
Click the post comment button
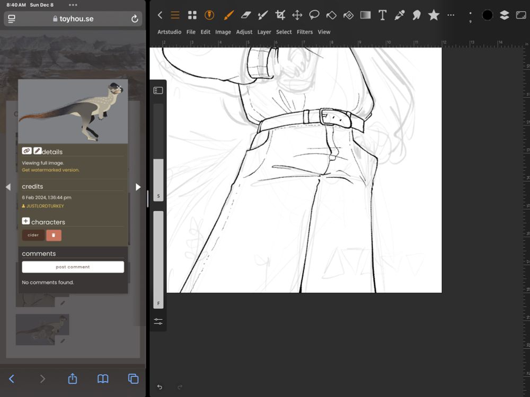tap(73, 267)
